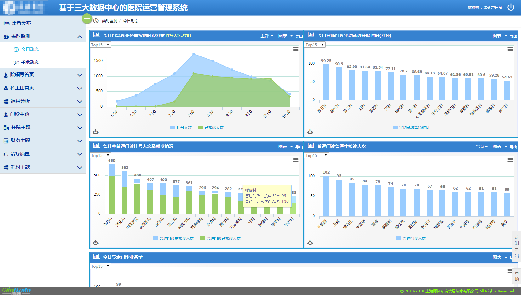Open hamburger menu of 各科室挂号 chart
Screen dimensions: 521x295
pos(296,160)
